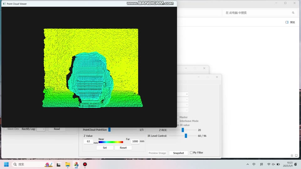Switch to the depth camera app on taskbar
Image resolution: width=301 pixels, height=169 pixels.
click(x=76, y=164)
